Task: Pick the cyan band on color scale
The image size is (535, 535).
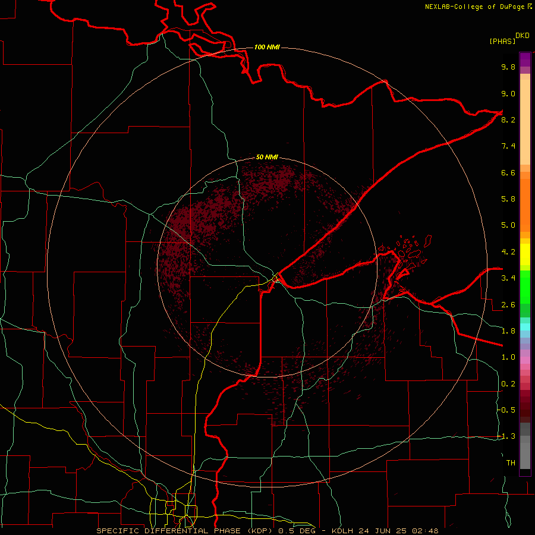Action: click(x=525, y=326)
